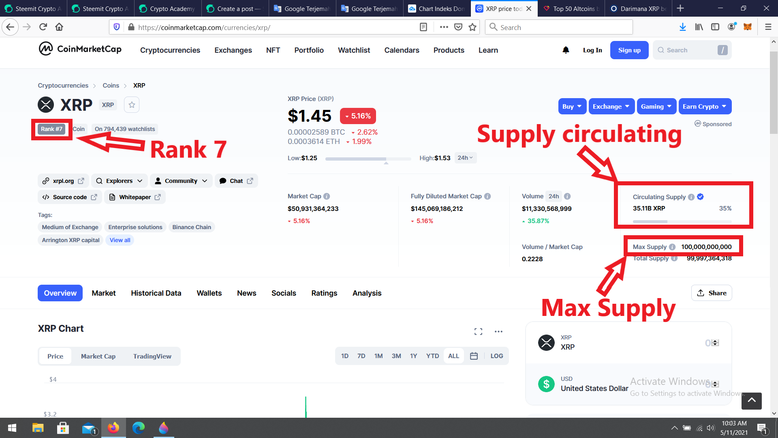
Task: Set chart range to 1Y
Action: [x=413, y=356]
